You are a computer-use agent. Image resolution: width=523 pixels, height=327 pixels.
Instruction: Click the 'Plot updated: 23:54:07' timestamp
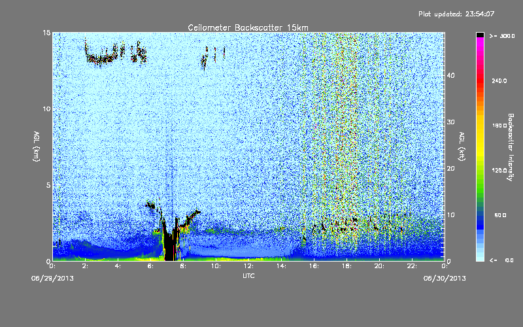click(x=456, y=14)
